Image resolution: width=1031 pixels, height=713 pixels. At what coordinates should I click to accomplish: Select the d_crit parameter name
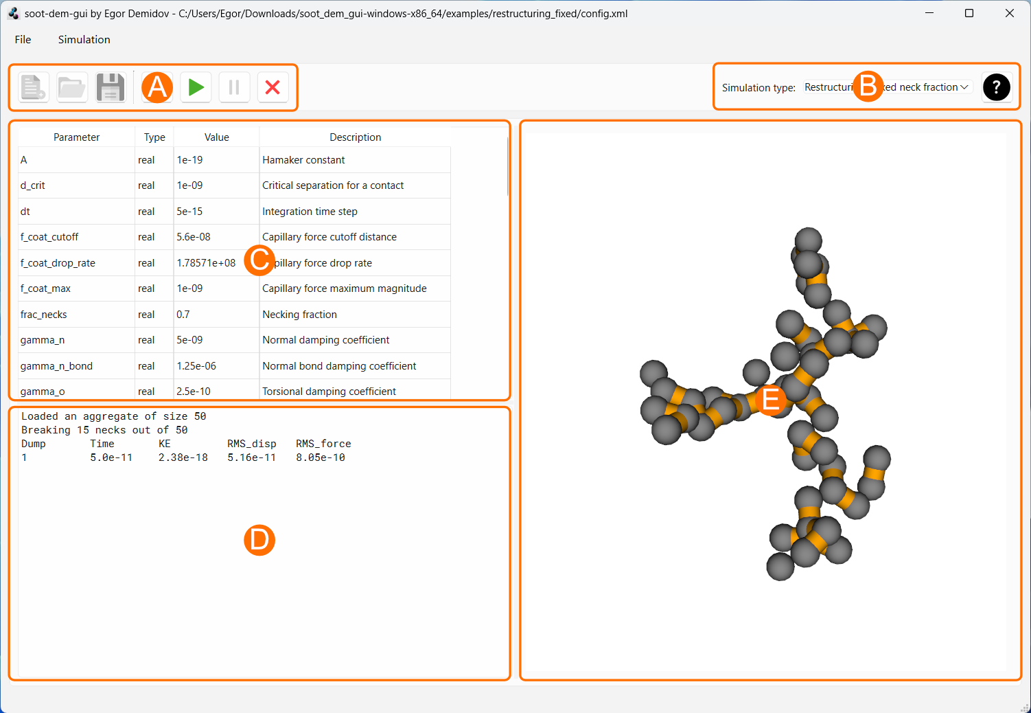pos(76,185)
